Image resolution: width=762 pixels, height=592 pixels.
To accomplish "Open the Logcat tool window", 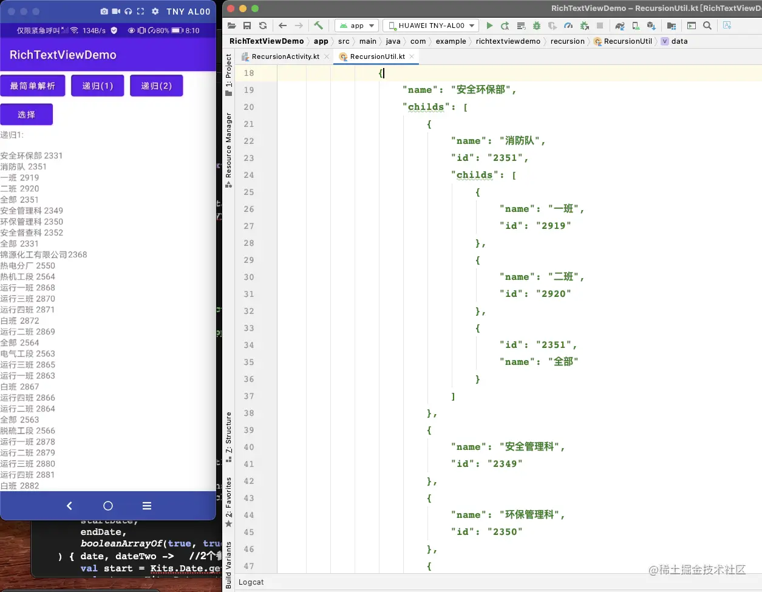I will tap(251, 582).
